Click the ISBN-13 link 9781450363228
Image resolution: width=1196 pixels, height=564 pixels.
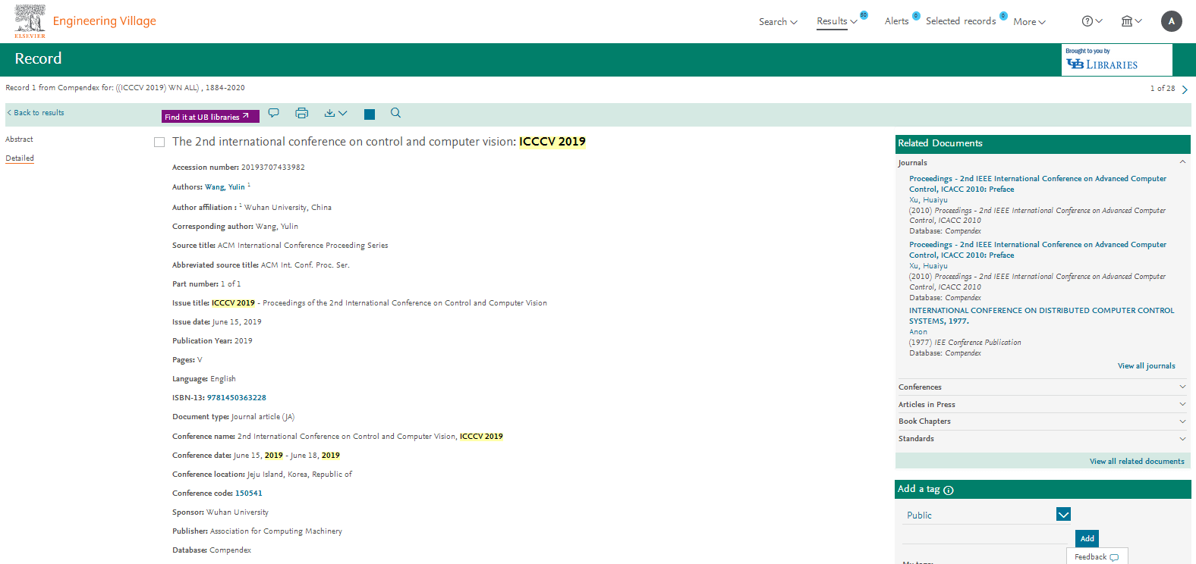coord(237,398)
